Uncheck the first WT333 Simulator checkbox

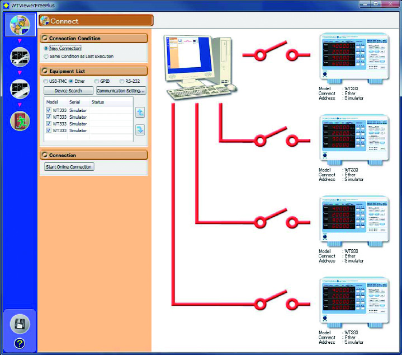pos(49,110)
